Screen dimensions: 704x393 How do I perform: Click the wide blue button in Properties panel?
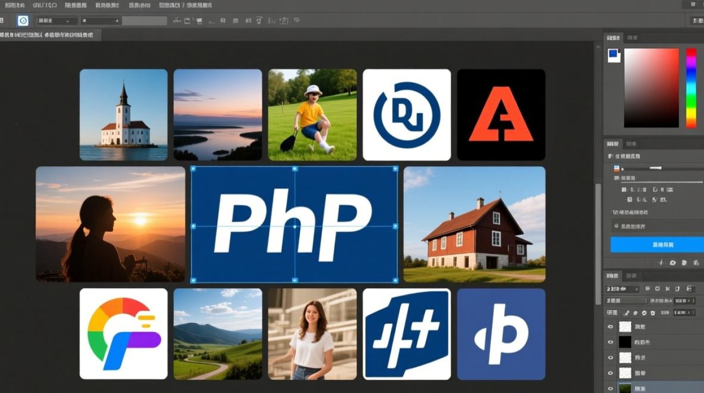coord(657,245)
